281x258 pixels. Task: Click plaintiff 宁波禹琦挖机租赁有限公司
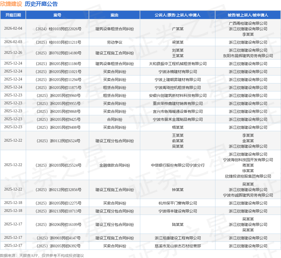click(x=178, y=88)
